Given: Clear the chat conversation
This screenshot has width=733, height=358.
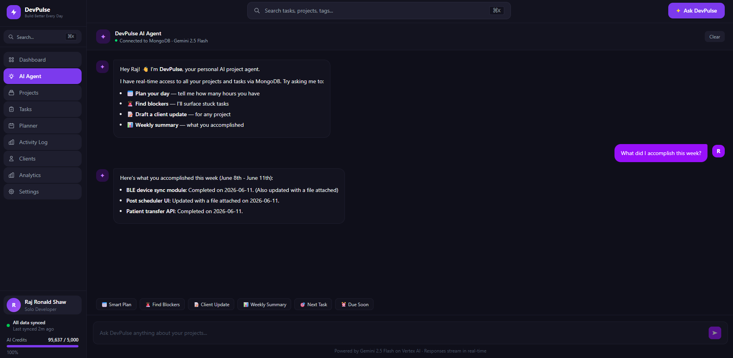Looking at the screenshot, I should click(715, 37).
